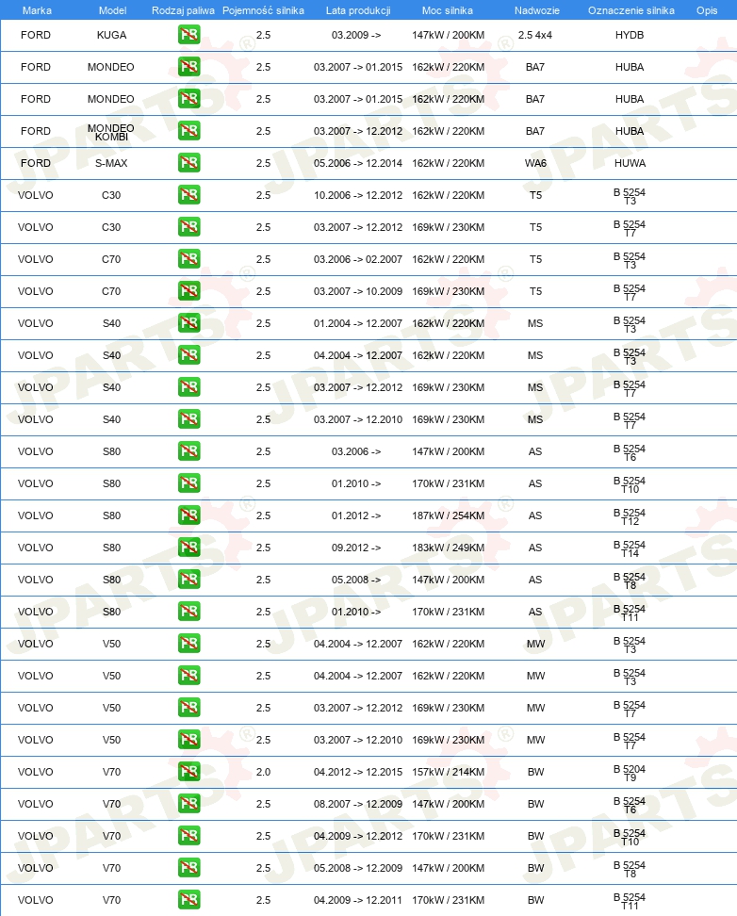Click the fuel icon in the C70 03.2006 row
This screenshot has width=737, height=916.
(188, 259)
